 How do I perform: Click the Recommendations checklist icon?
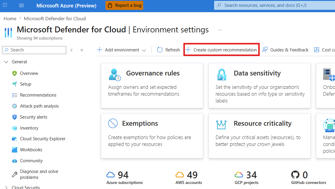pyautogui.click(x=15, y=95)
